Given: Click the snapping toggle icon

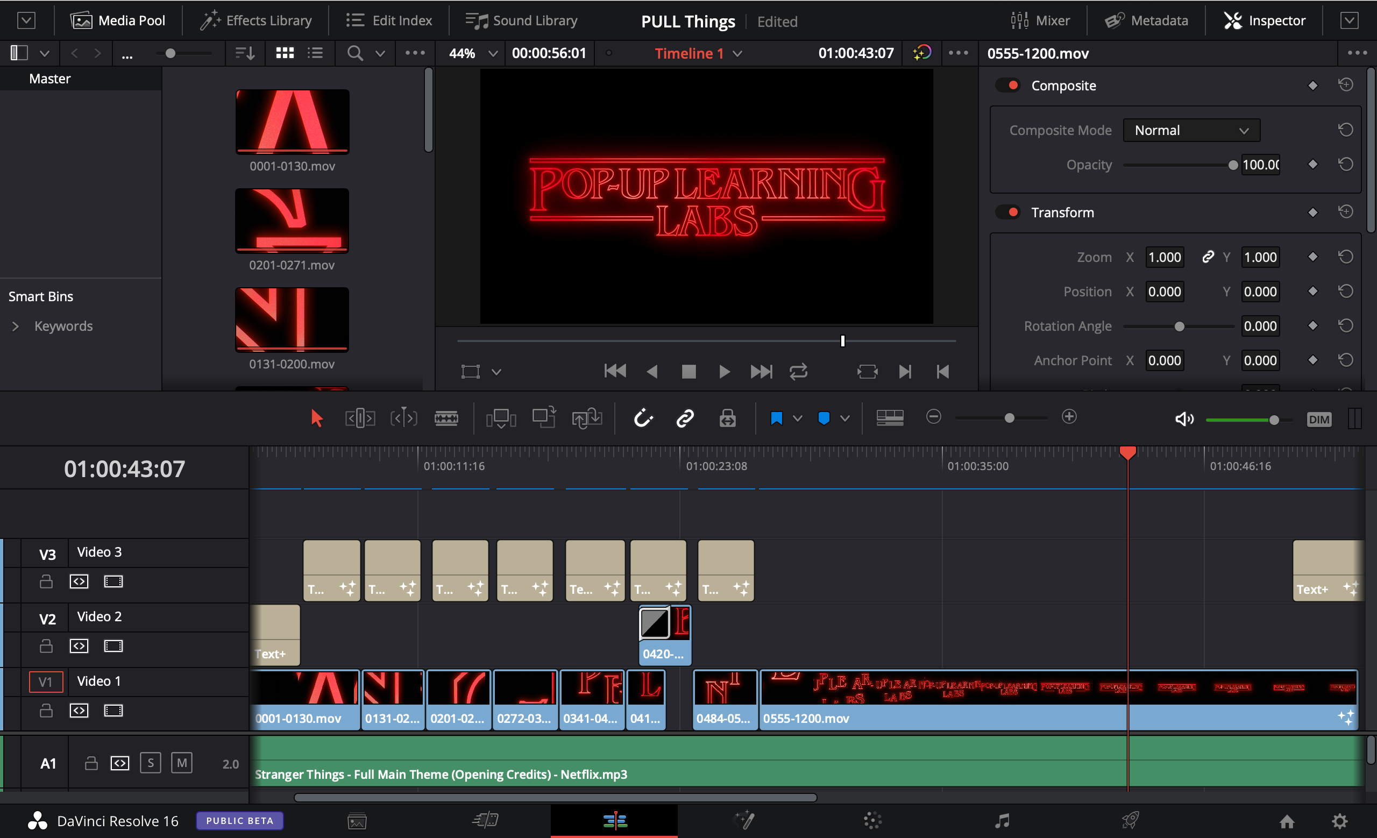Looking at the screenshot, I should pos(641,418).
